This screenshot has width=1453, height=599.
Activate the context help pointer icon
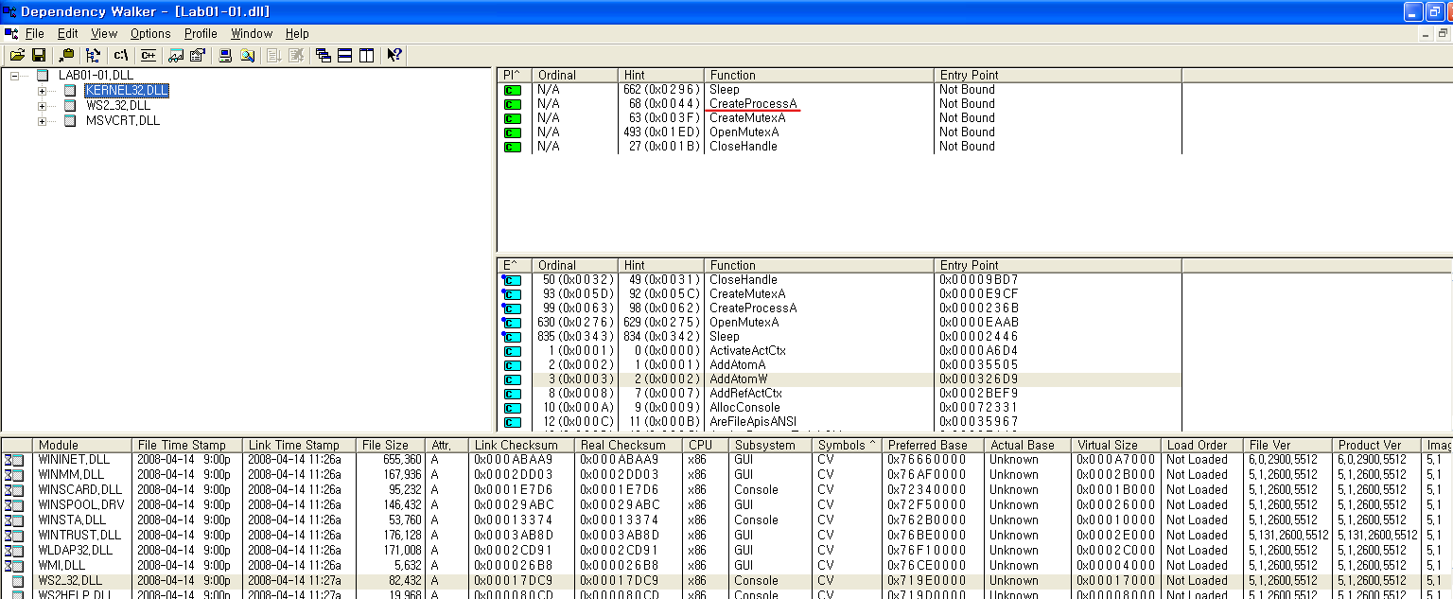pos(394,55)
